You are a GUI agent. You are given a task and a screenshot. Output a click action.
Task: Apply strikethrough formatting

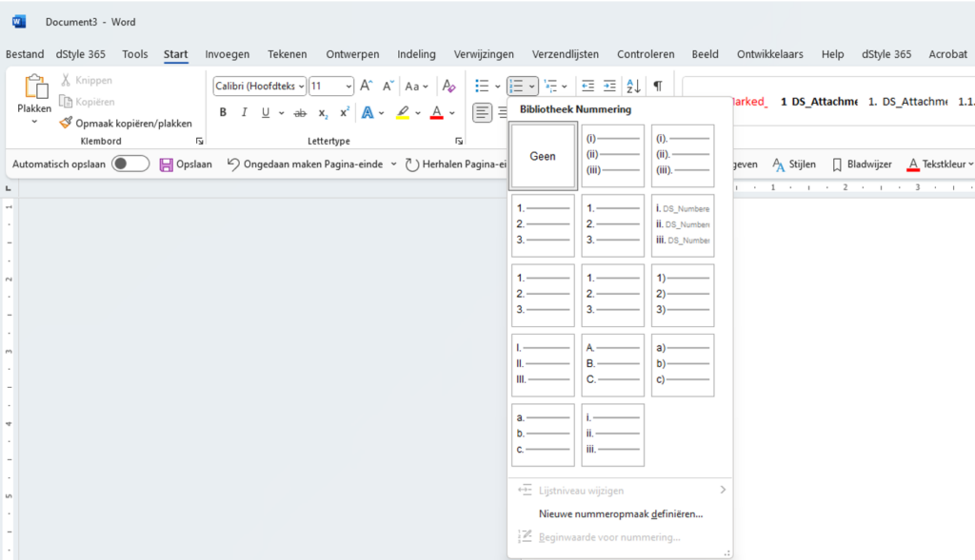300,112
